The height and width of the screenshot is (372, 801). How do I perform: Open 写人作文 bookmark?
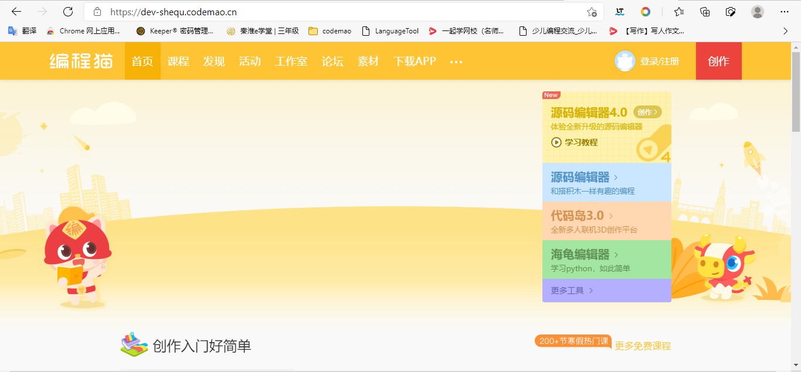tap(647, 31)
